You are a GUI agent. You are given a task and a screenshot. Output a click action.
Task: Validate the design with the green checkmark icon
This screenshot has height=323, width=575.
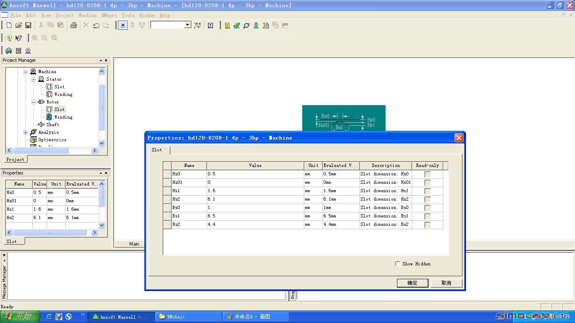(237, 25)
